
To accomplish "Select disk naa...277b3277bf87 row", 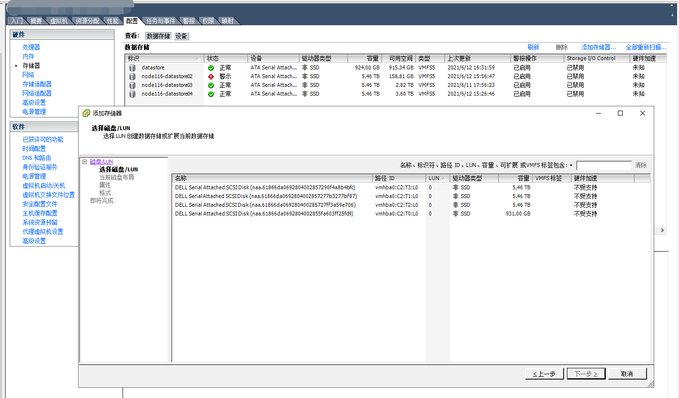I will (411, 196).
